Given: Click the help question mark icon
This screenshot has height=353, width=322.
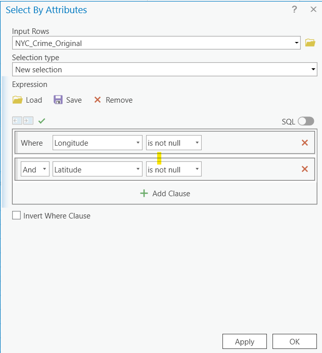Looking at the screenshot, I should point(294,10).
